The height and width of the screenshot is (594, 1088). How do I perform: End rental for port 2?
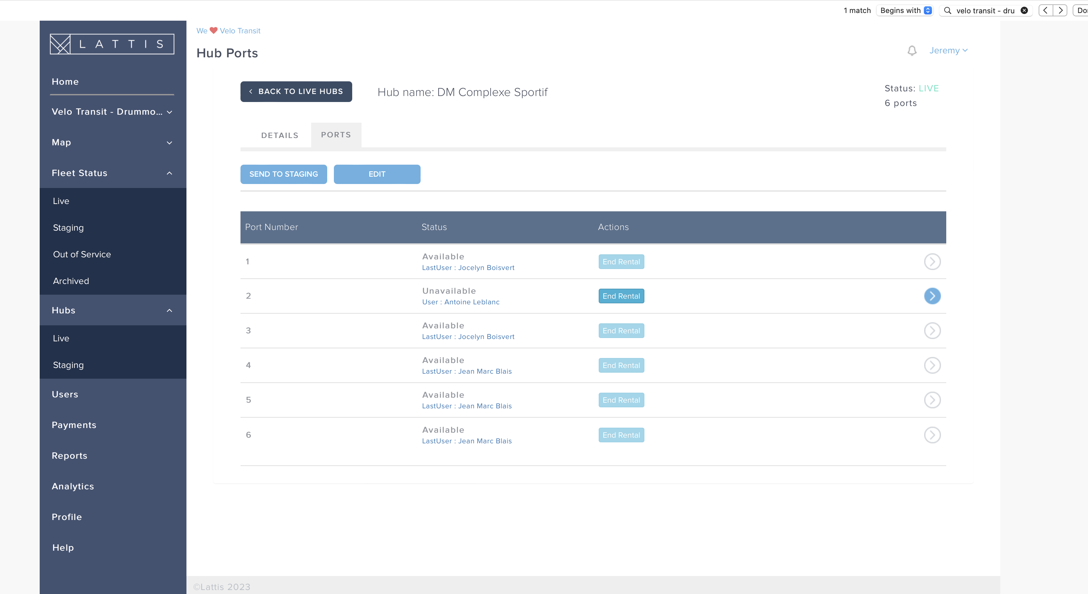coord(621,296)
